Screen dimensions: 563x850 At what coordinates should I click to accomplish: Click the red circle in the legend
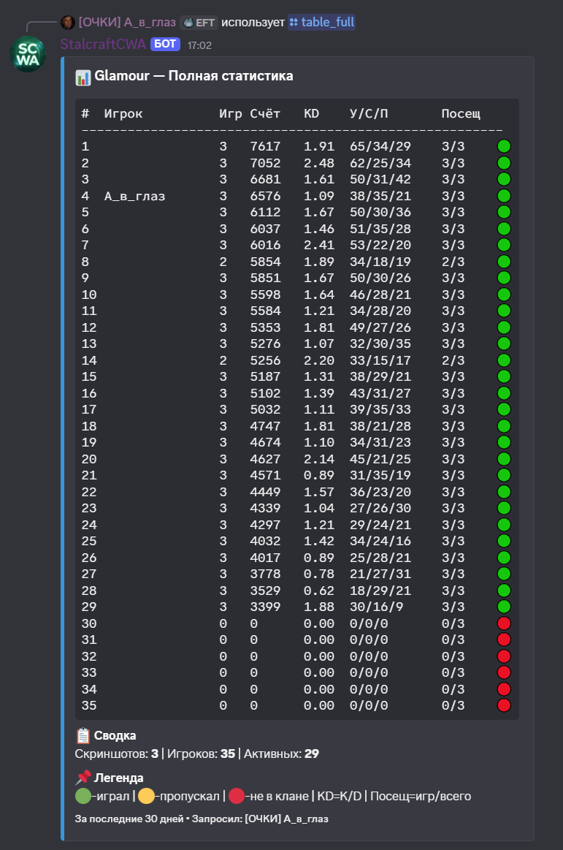point(237,796)
